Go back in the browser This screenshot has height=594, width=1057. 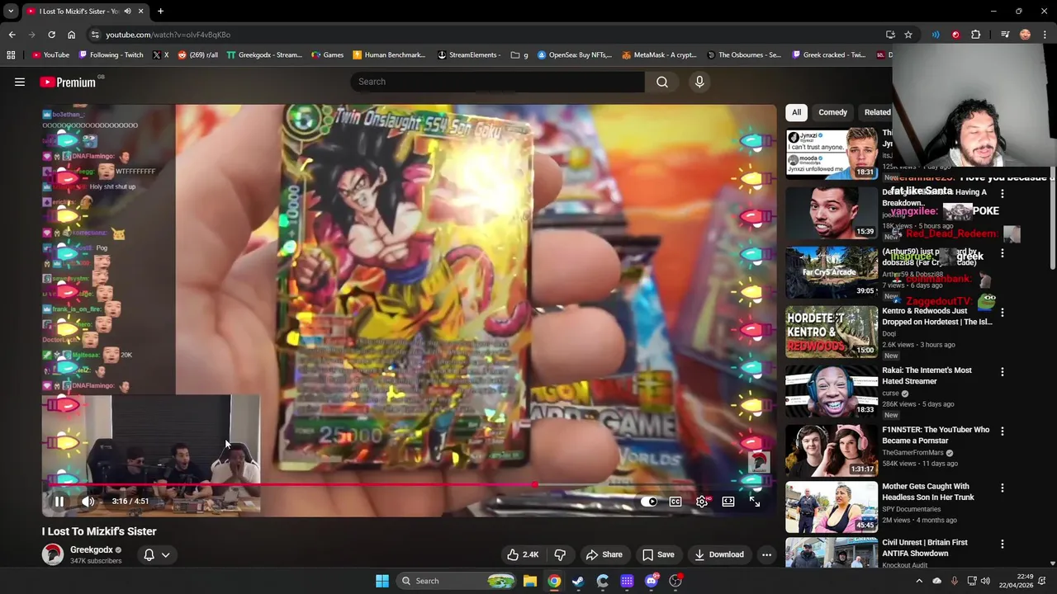click(12, 35)
